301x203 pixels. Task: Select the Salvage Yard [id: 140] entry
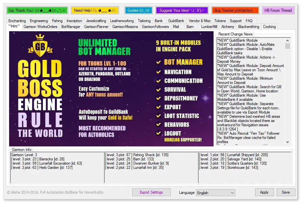[230, 159]
